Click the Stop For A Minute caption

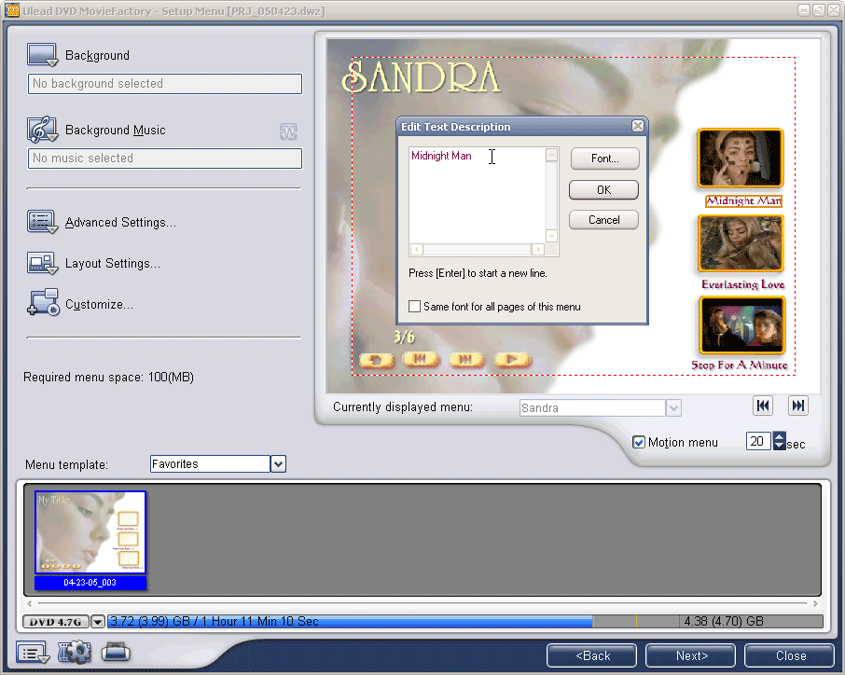[x=740, y=365]
